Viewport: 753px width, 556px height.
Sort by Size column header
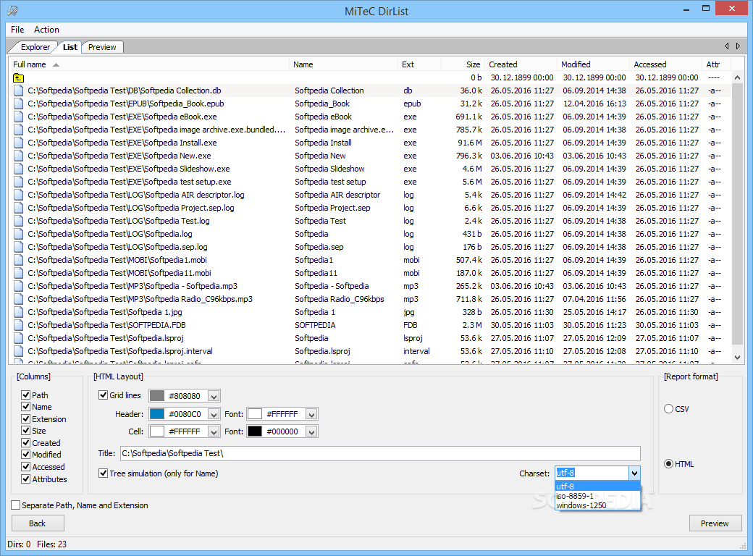(x=463, y=64)
